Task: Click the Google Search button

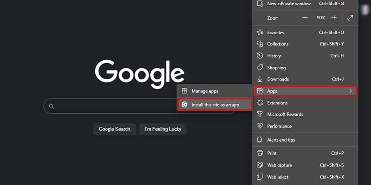Action: pyautogui.click(x=115, y=129)
